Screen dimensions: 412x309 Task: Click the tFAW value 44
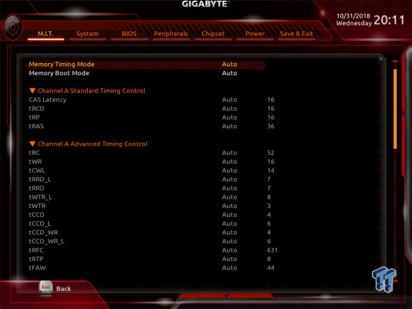click(270, 268)
